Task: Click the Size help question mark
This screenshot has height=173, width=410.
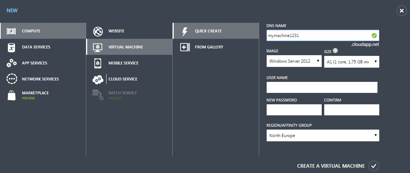Action: pyautogui.click(x=336, y=51)
